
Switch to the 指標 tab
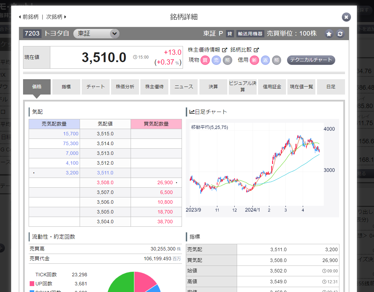[x=66, y=87]
